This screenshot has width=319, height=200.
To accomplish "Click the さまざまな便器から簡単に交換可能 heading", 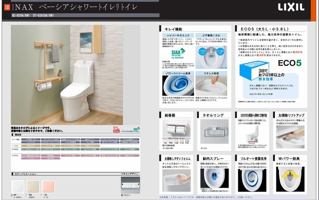I will tap(254, 115).
